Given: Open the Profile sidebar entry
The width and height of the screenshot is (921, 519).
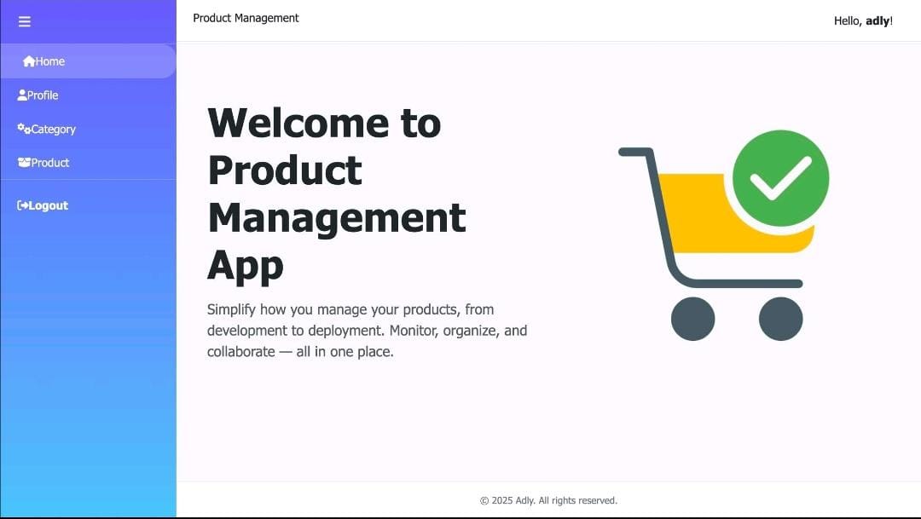Looking at the screenshot, I should [x=43, y=95].
